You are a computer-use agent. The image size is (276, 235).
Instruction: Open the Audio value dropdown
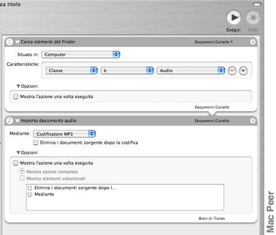[x=191, y=70]
